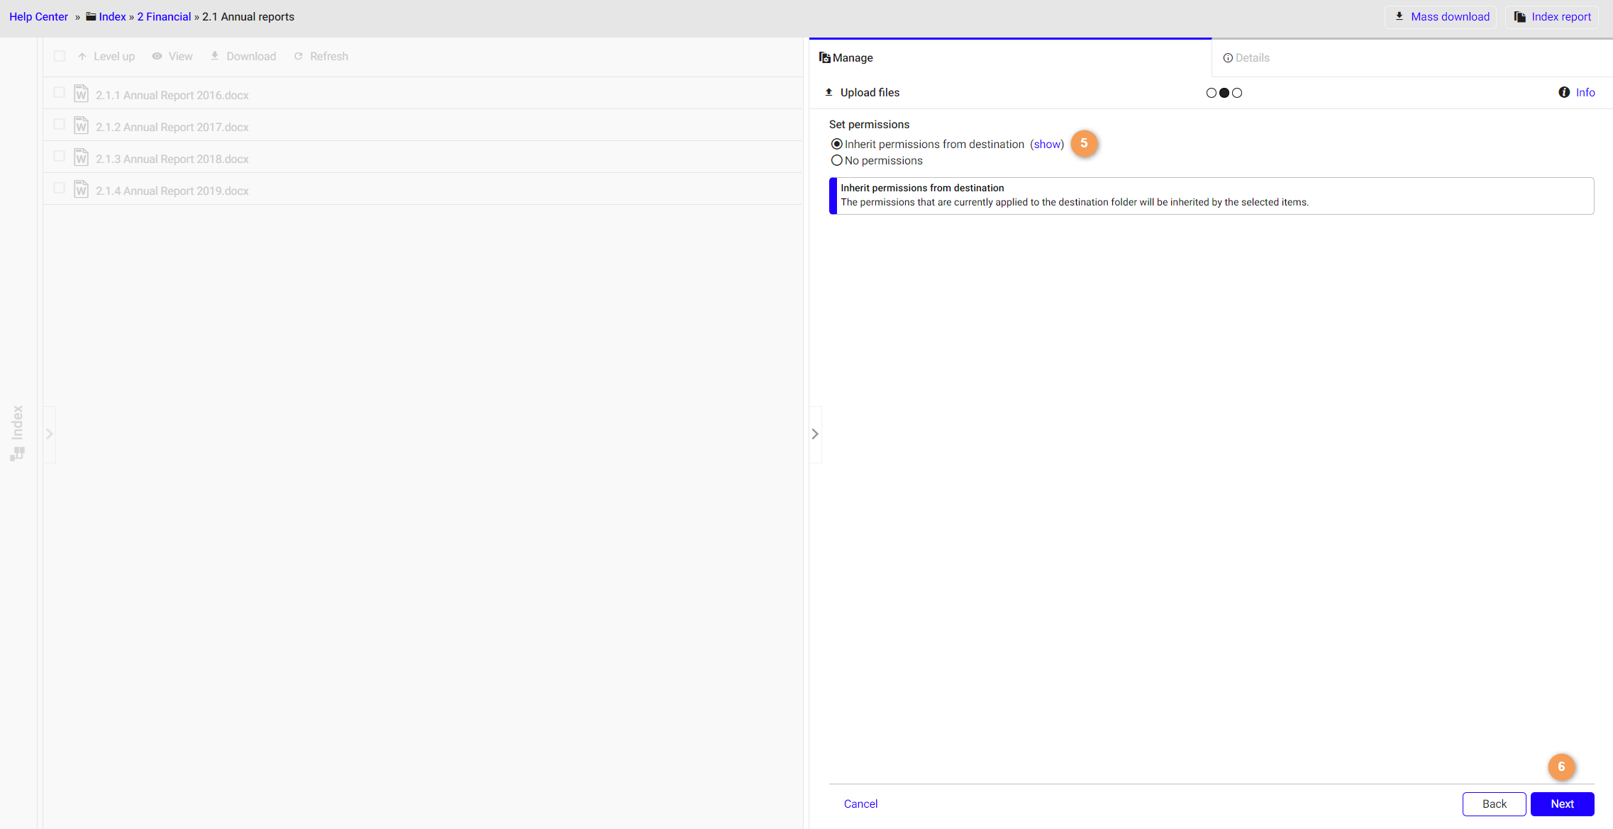Click the Mass download icon
Screen dimensions: 1613x829
click(x=1399, y=16)
